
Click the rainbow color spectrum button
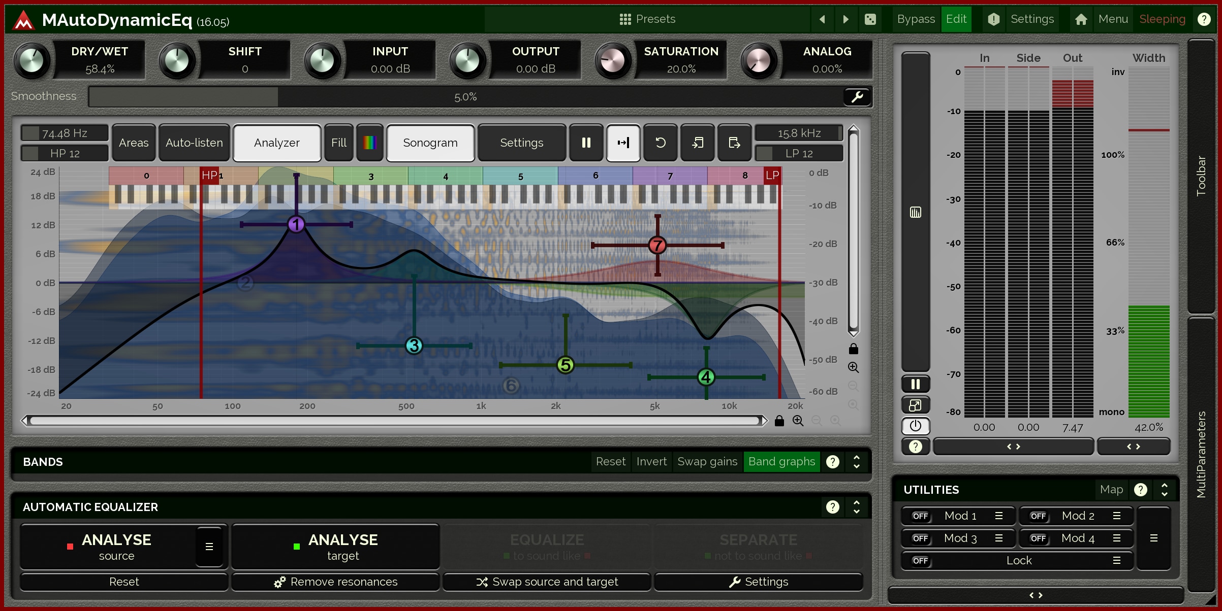370,143
